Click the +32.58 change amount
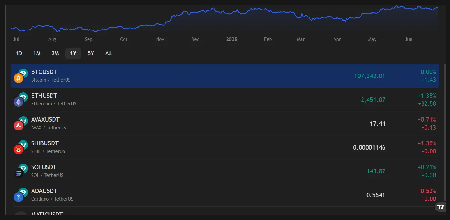450x220 pixels. 427,103
